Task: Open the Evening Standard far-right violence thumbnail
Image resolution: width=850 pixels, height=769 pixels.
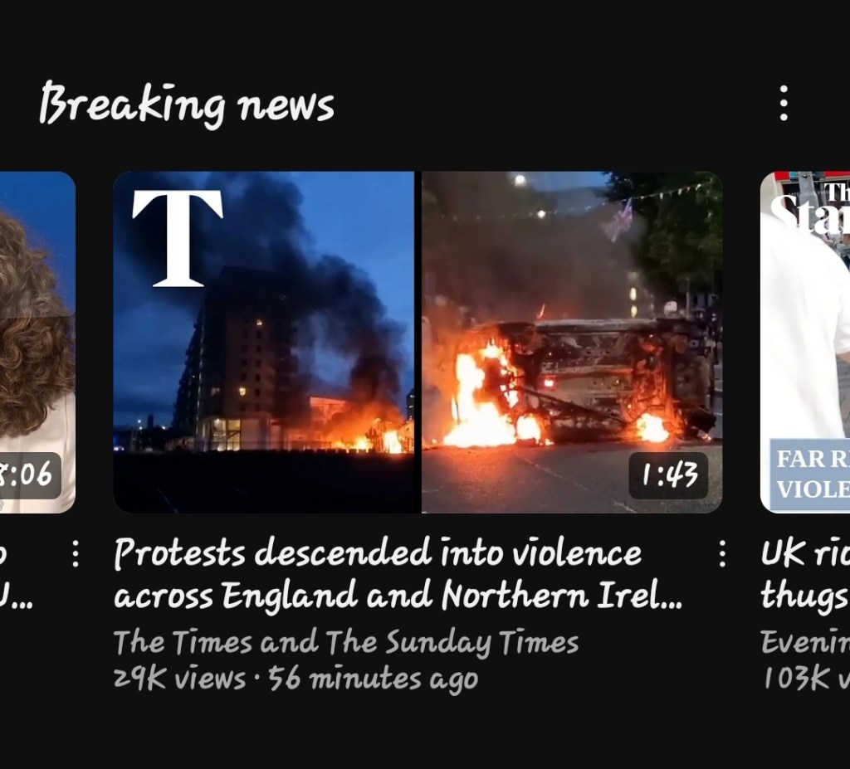Action: [x=805, y=342]
